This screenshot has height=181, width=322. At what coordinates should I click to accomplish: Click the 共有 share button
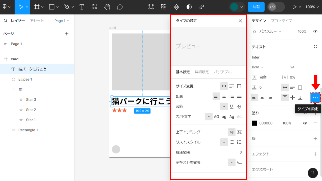(256, 7)
